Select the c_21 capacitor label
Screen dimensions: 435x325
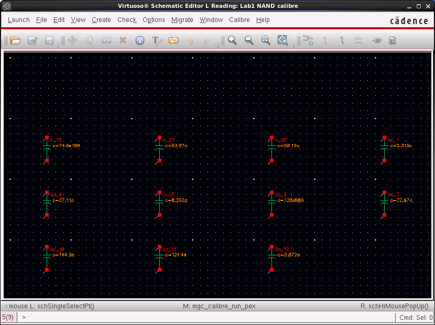click(x=168, y=140)
